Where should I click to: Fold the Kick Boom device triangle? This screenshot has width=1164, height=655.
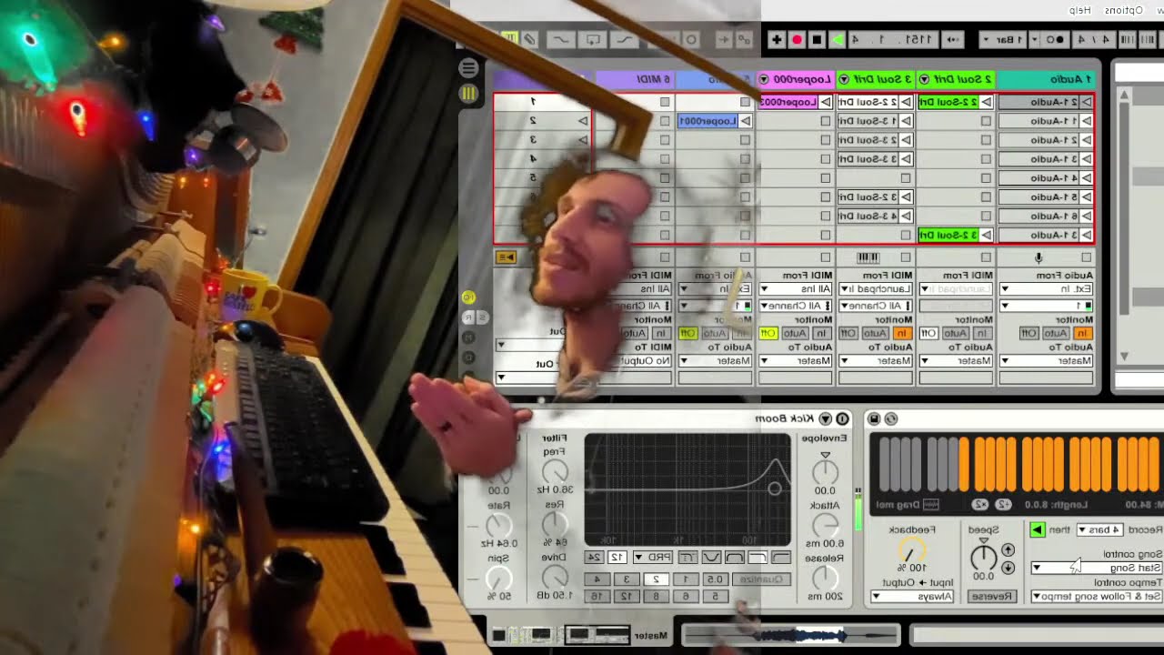tap(826, 418)
